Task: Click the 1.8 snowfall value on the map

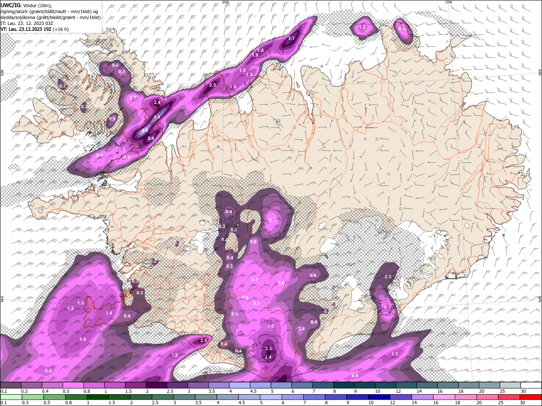Action: pyautogui.click(x=261, y=50)
